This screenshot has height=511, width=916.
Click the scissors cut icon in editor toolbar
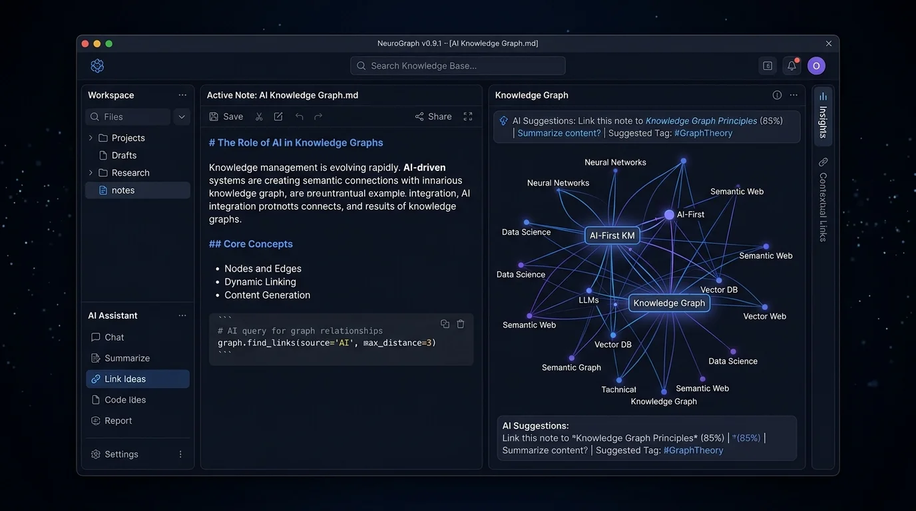pyautogui.click(x=259, y=116)
